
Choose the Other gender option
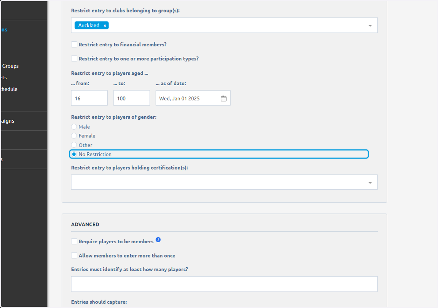pyautogui.click(x=74, y=145)
